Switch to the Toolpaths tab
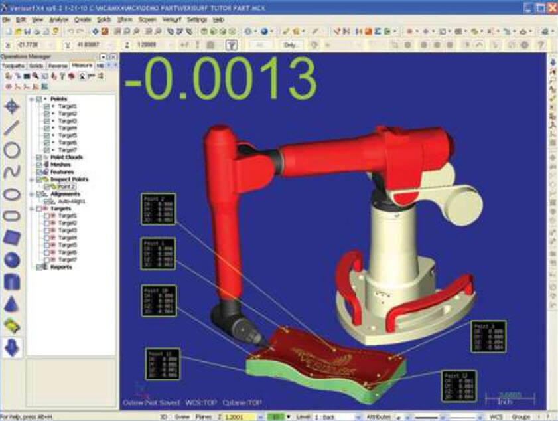This screenshot has width=558, height=421. coord(13,66)
